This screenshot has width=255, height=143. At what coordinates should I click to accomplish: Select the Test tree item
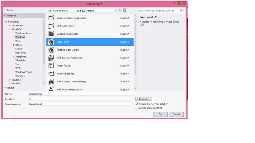click(x=17, y=64)
